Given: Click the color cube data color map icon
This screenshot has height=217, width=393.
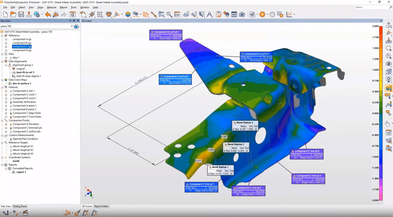Looking at the screenshot, I should (128, 15).
